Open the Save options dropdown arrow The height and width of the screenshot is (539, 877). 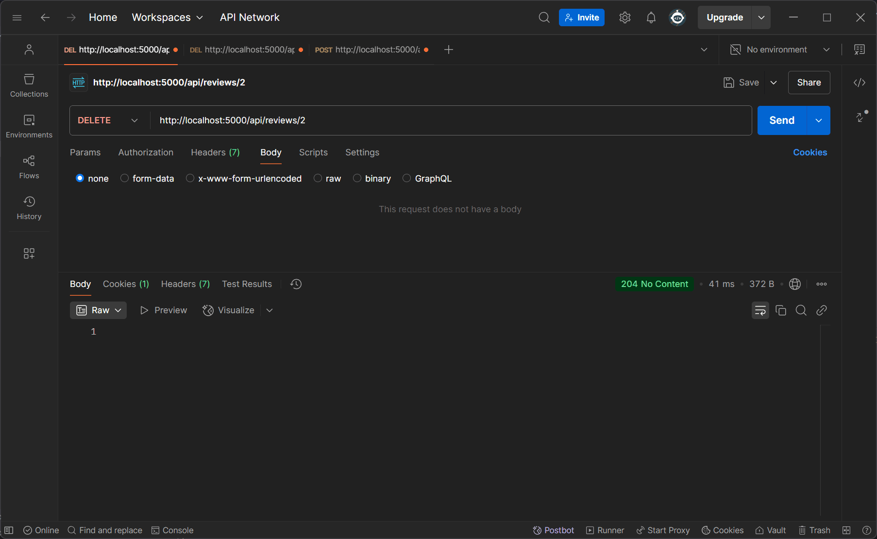click(x=774, y=83)
